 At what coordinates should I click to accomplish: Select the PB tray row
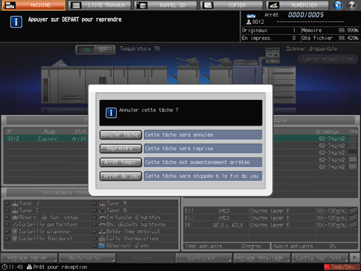(271, 225)
